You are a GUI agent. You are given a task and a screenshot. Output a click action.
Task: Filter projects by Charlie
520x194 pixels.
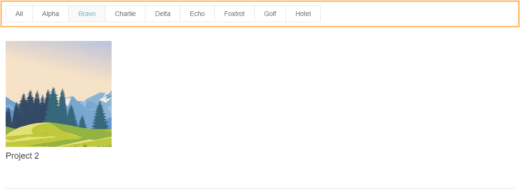coord(125,14)
